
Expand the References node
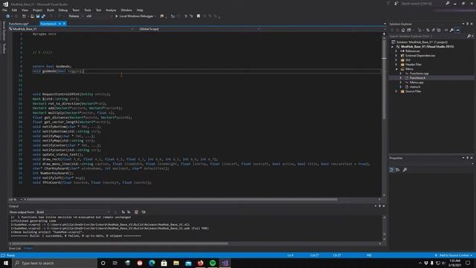point(396,51)
